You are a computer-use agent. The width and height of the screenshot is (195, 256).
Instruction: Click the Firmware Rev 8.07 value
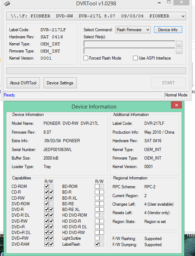(x=47, y=132)
